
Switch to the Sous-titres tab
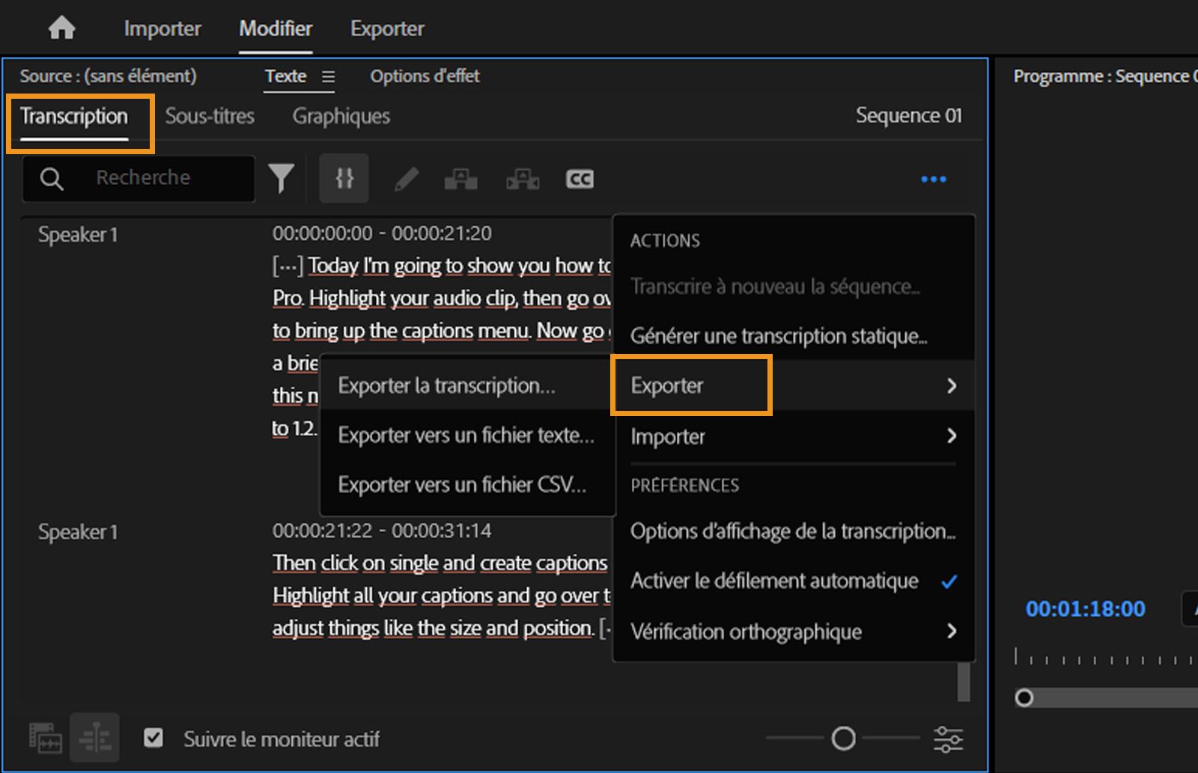pyautogui.click(x=210, y=116)
